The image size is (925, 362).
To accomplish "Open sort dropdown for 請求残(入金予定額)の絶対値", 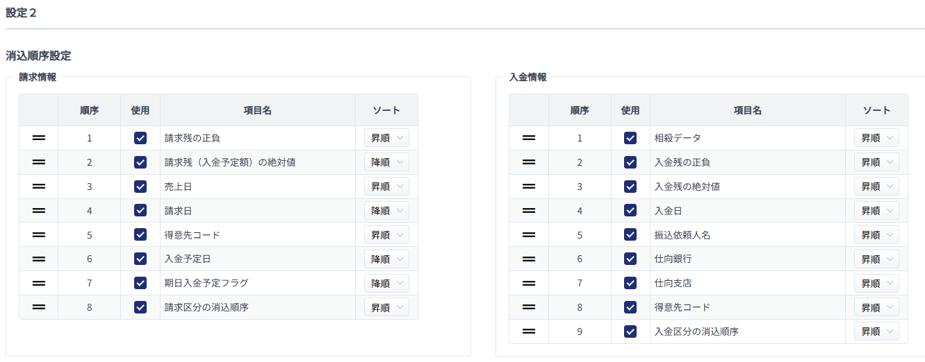I will (386, 162).
